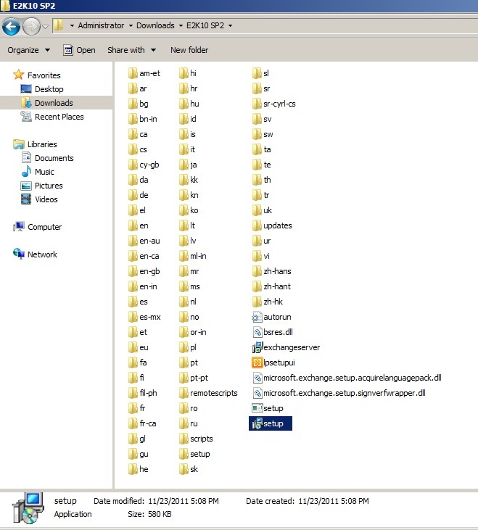This screenshot has width=478, height=530.
Task: Click Downloads in the address breadcrumb
Action: (155, 25)
